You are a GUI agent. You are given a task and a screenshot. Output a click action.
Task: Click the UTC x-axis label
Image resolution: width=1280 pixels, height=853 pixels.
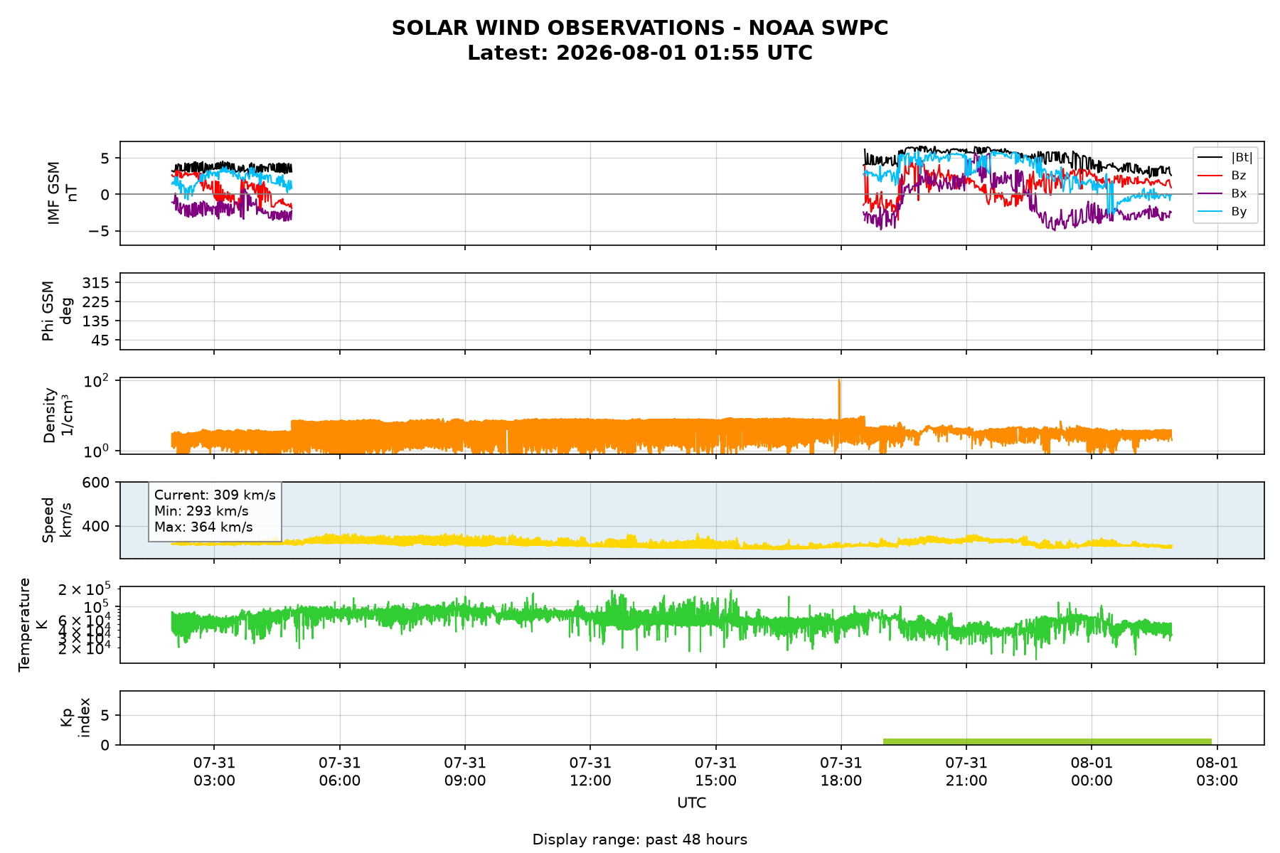point(692,803)
